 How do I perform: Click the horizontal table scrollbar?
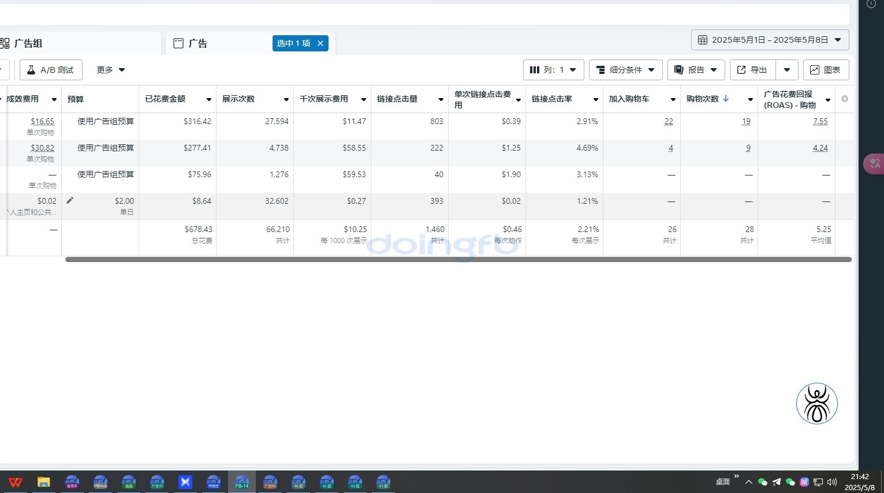pos(458,260)
